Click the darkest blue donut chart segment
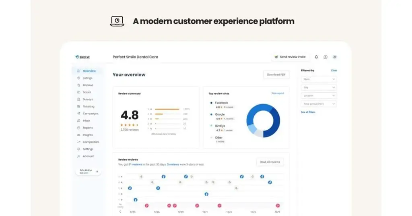This screenshot has width=412, height=216. coord(275,123)
